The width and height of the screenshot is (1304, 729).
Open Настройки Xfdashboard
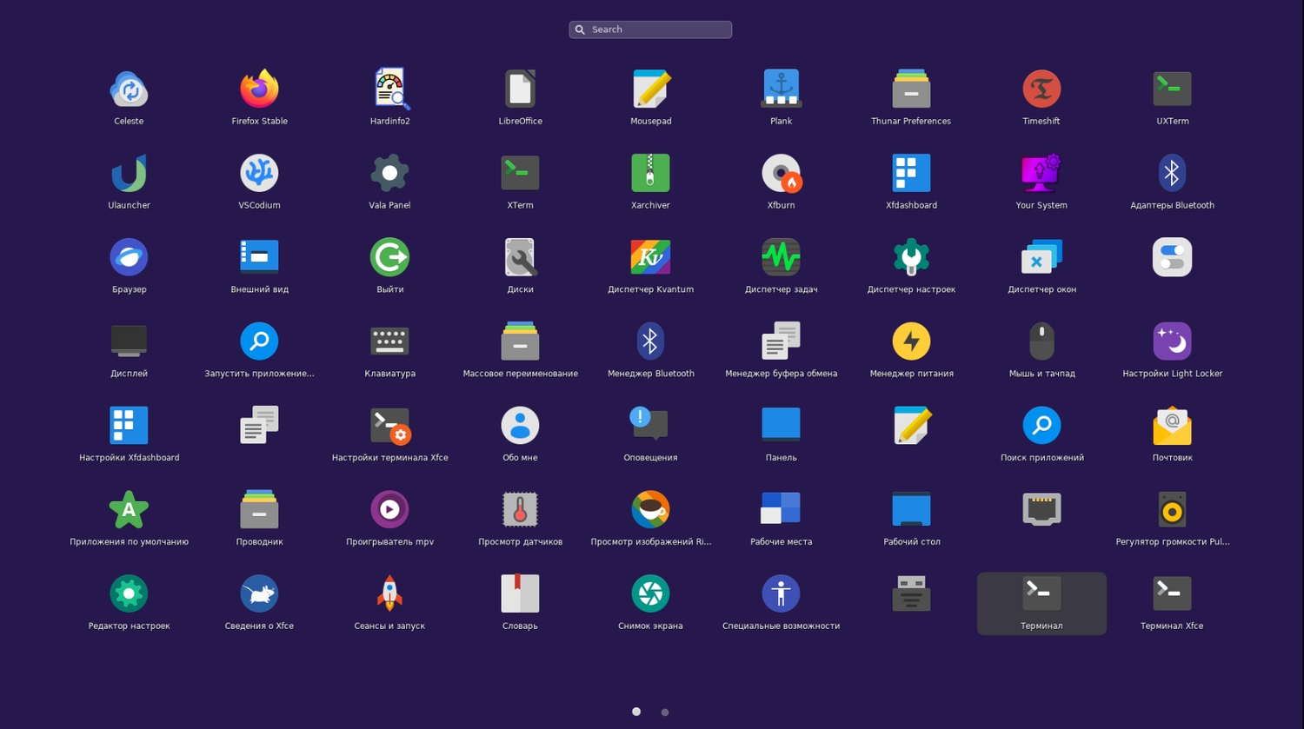129,426
